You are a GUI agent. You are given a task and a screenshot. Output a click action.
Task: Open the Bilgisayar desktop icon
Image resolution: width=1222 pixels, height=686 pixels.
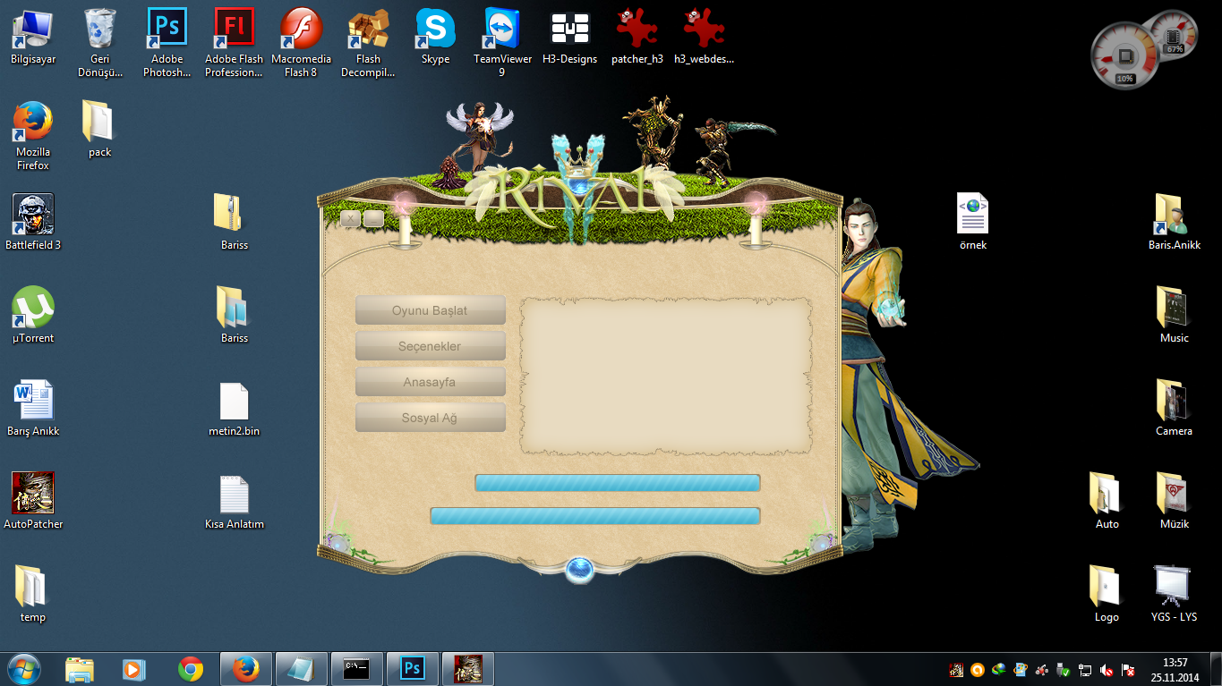(x=33, y=38)
